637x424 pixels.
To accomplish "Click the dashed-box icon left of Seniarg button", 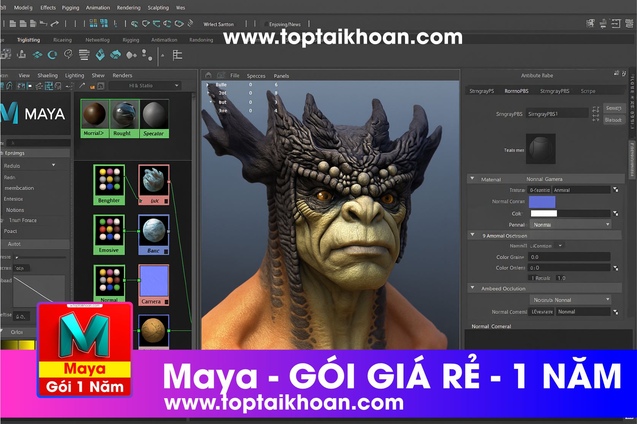I will [x=596, y=109].
